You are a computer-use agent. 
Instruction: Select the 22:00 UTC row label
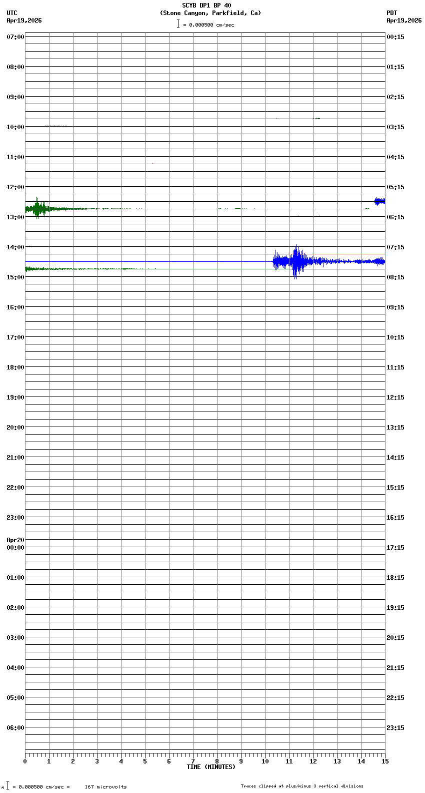[x=15, y=488]
